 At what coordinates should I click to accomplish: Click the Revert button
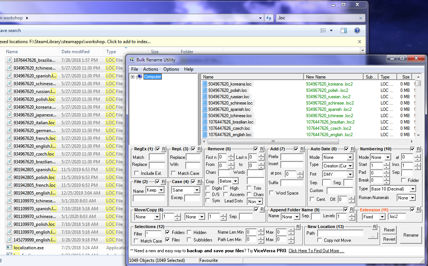pyautogui.click(x=389, y=239)
